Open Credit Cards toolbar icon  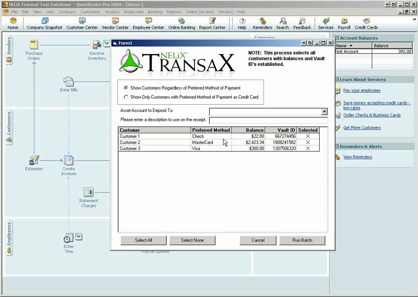(x=366, y=24)
